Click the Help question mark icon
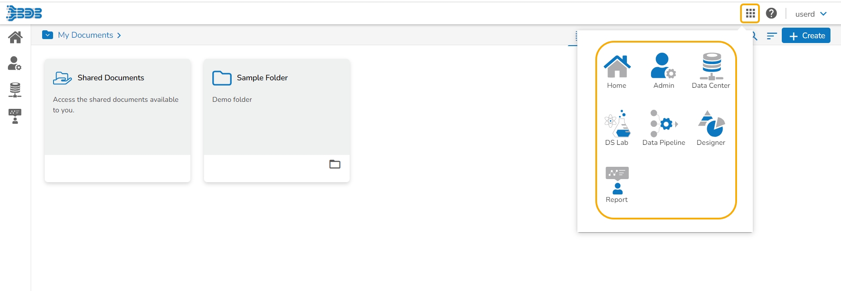Viewport: 841px width, 291px height. 771,14
